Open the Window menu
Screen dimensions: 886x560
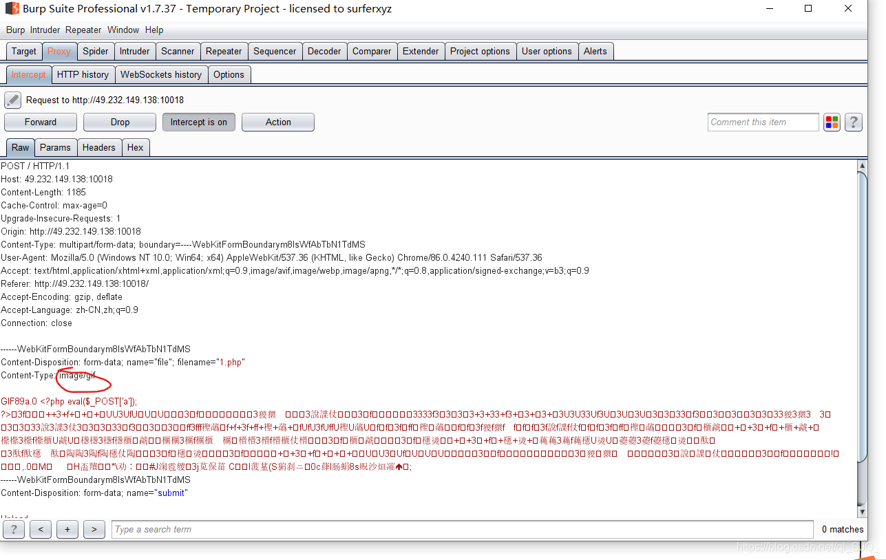pos(123,30)
